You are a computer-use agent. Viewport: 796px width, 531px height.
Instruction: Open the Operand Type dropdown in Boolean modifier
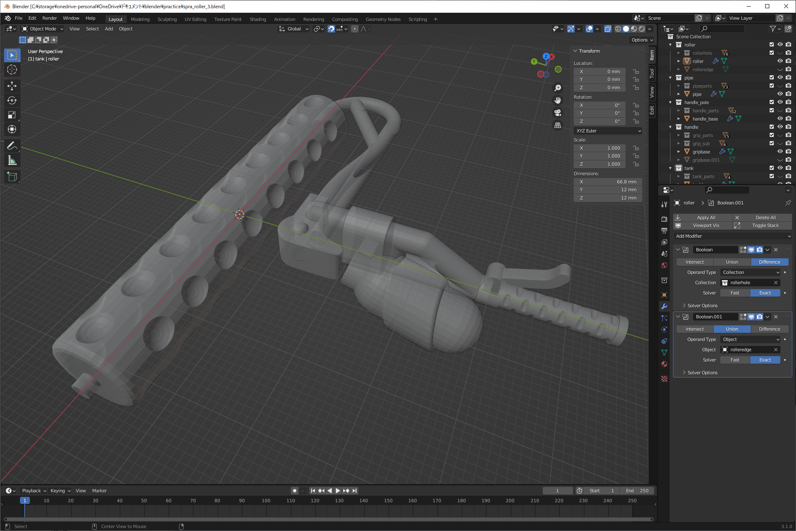tap(750, 272)
